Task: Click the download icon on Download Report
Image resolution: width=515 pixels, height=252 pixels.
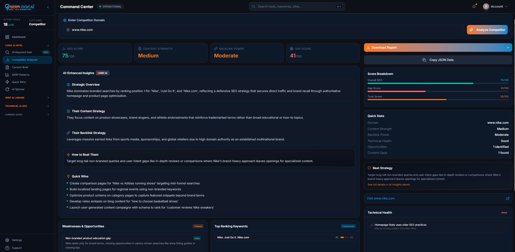Action: pos(368,48)
